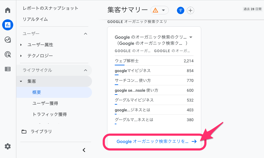This screenshot has width=264, height=158.
Task: Click the arrow beside organic query link
Action: tap(194, 141)
